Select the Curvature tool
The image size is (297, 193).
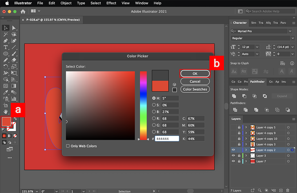[x=14, y=41]
